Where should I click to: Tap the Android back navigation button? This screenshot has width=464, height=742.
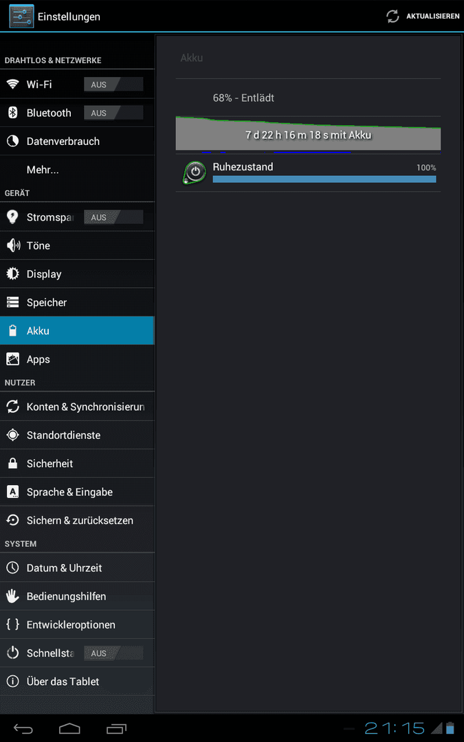pos(23,728)
